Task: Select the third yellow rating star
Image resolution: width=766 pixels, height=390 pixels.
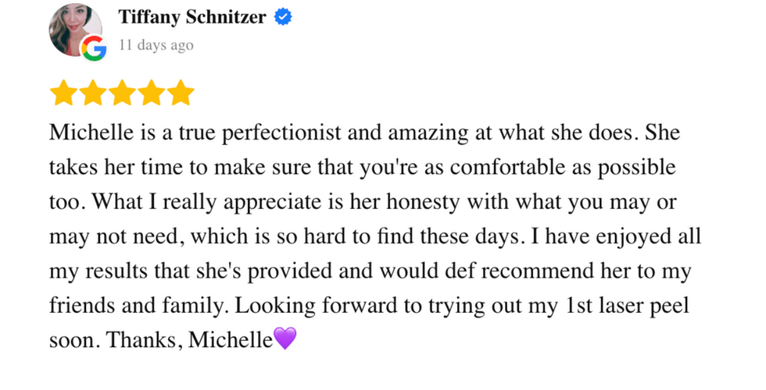Action: 122,93
